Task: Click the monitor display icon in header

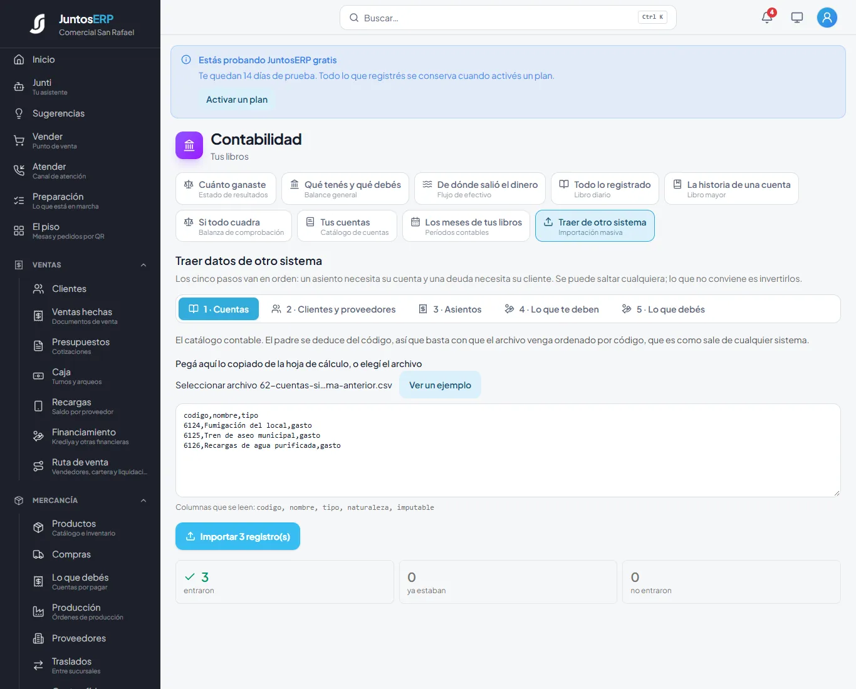Action: (x=797, y=18)
